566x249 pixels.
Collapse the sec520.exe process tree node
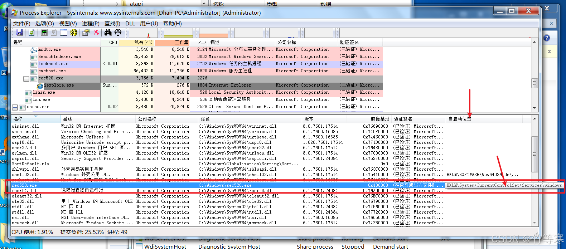[x=26, y=78]
